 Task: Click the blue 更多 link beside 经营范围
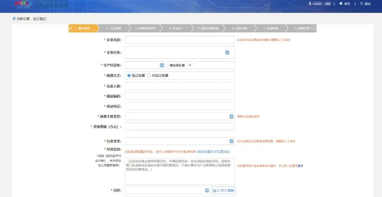pos(301,166)
